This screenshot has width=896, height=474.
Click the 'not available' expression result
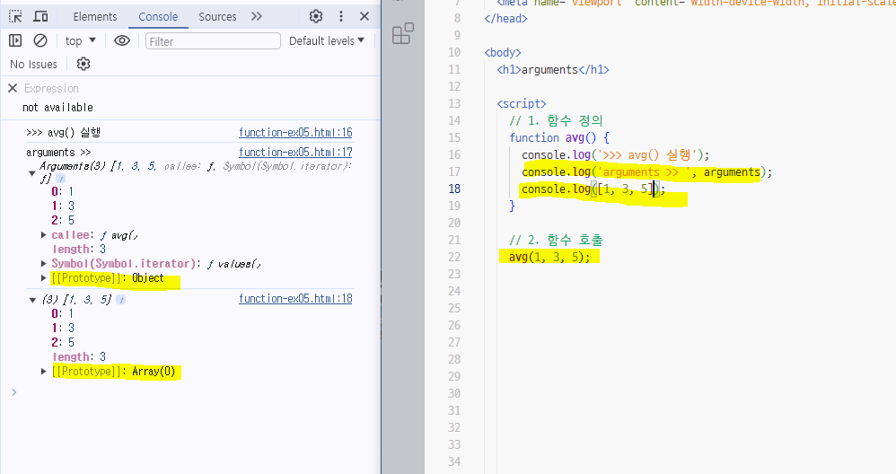click(x=57, y=108)
